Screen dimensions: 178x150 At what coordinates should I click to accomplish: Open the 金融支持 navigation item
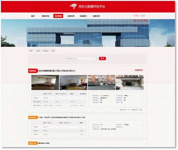pos(96,16)
